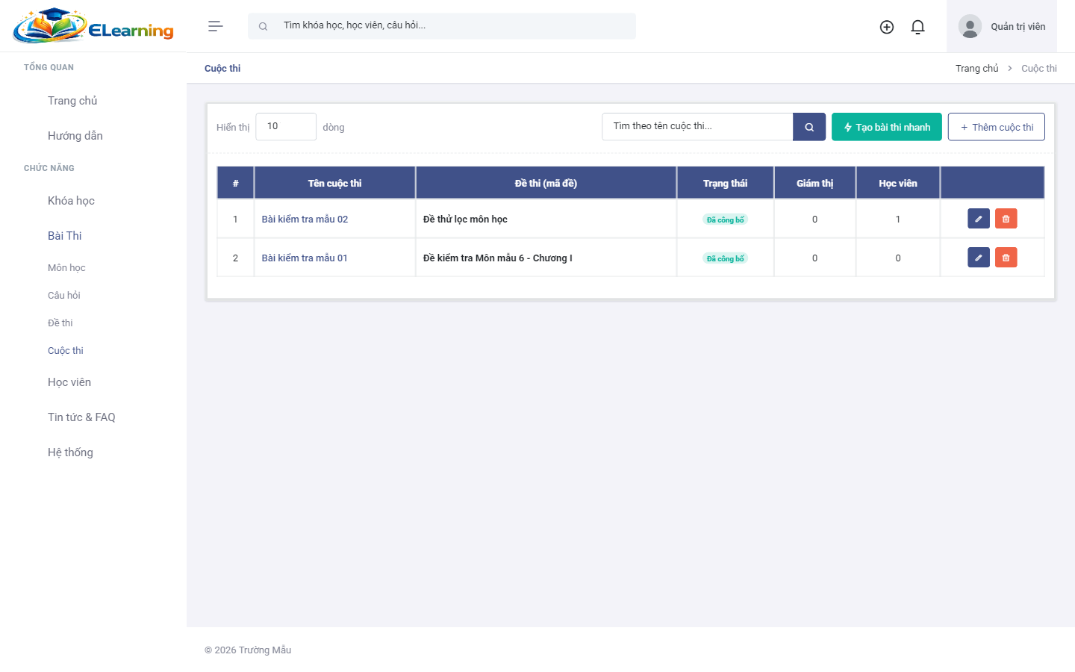Select Cuộc thi submenu item
This screenshot has height=672, width=1075.
[66, 351]
